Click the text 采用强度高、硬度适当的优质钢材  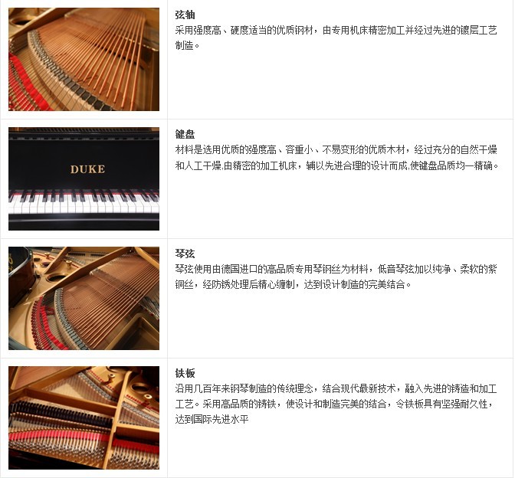coord(244,31)
